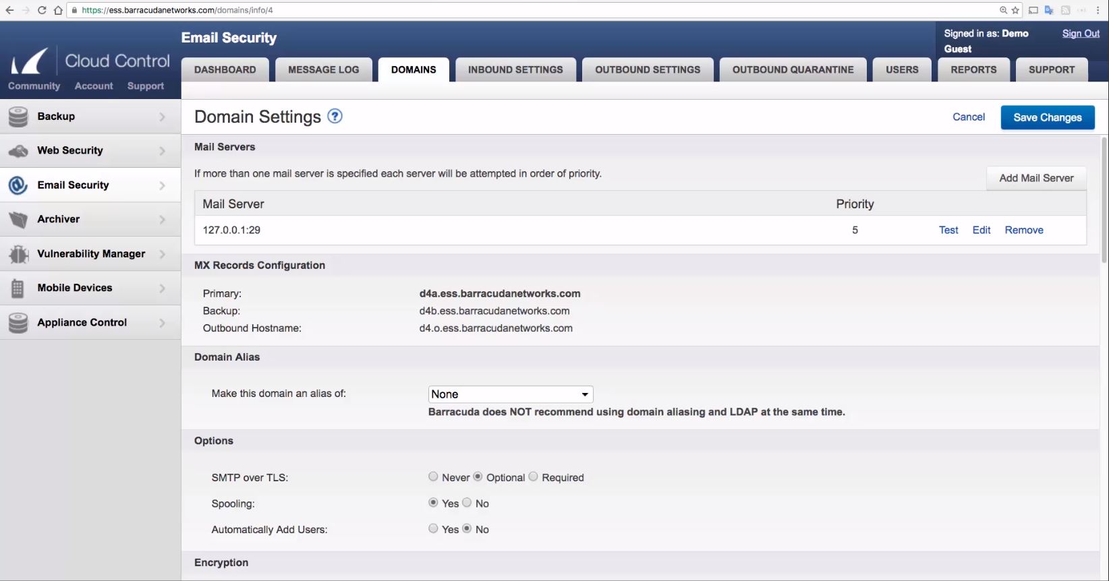The image size is (1109, 581).
Task: Remove the 127.0.0.1:29 mail server
Action: [x=1024, y=230]
